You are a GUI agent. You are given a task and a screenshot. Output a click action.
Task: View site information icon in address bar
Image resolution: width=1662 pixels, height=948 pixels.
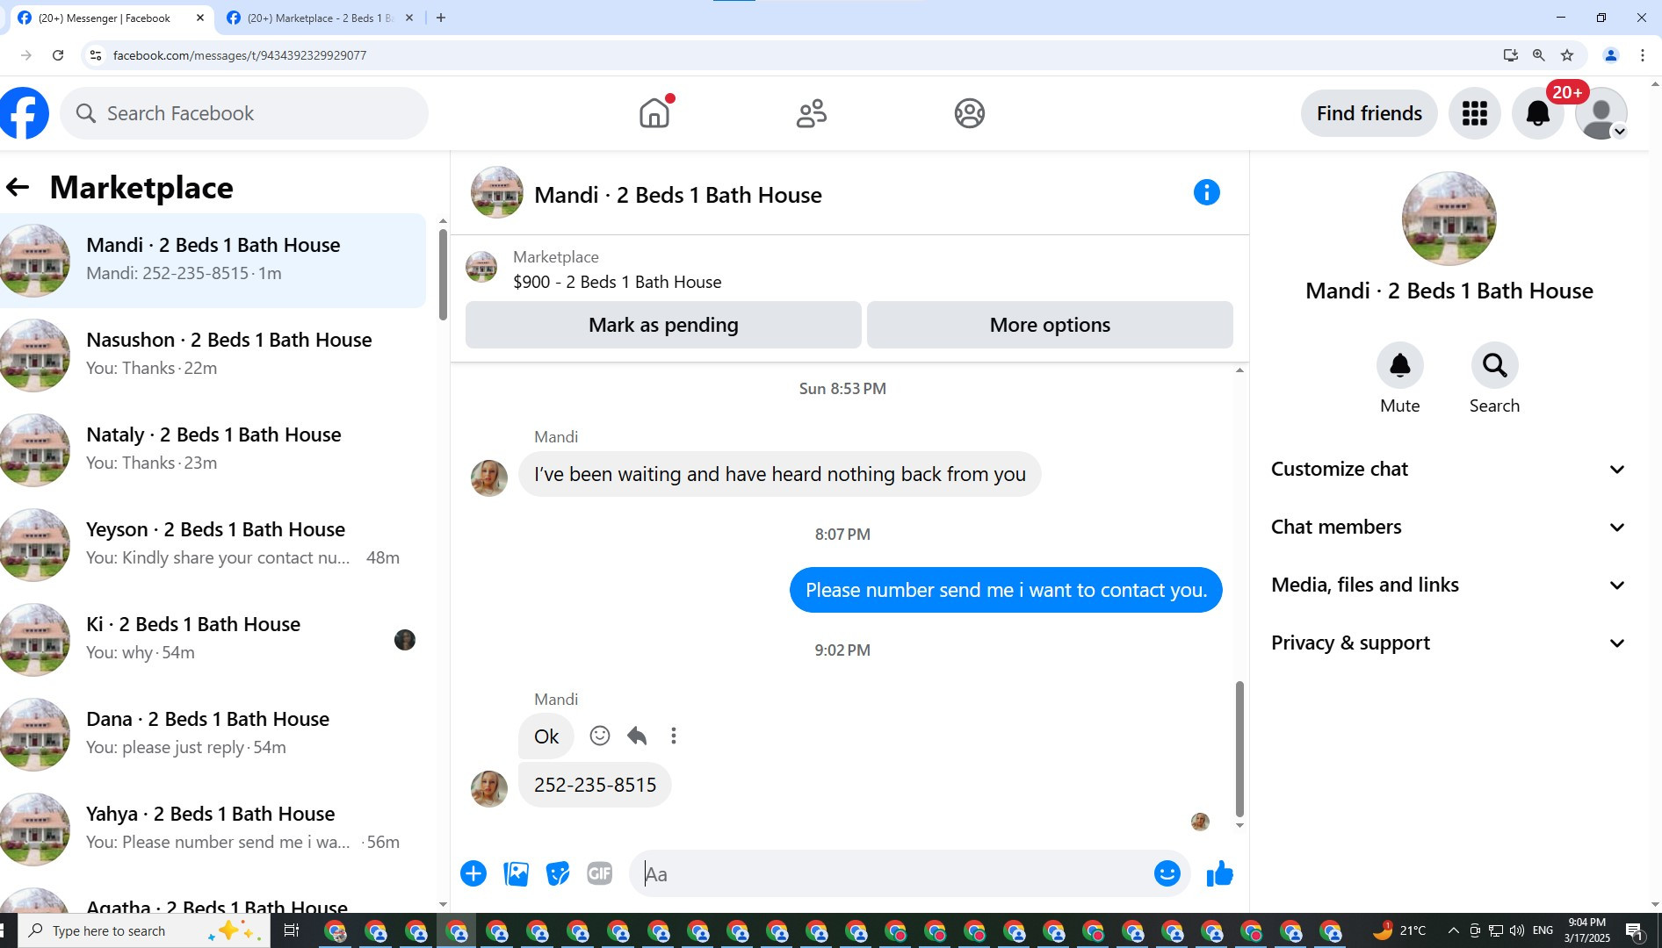(96, 55)
